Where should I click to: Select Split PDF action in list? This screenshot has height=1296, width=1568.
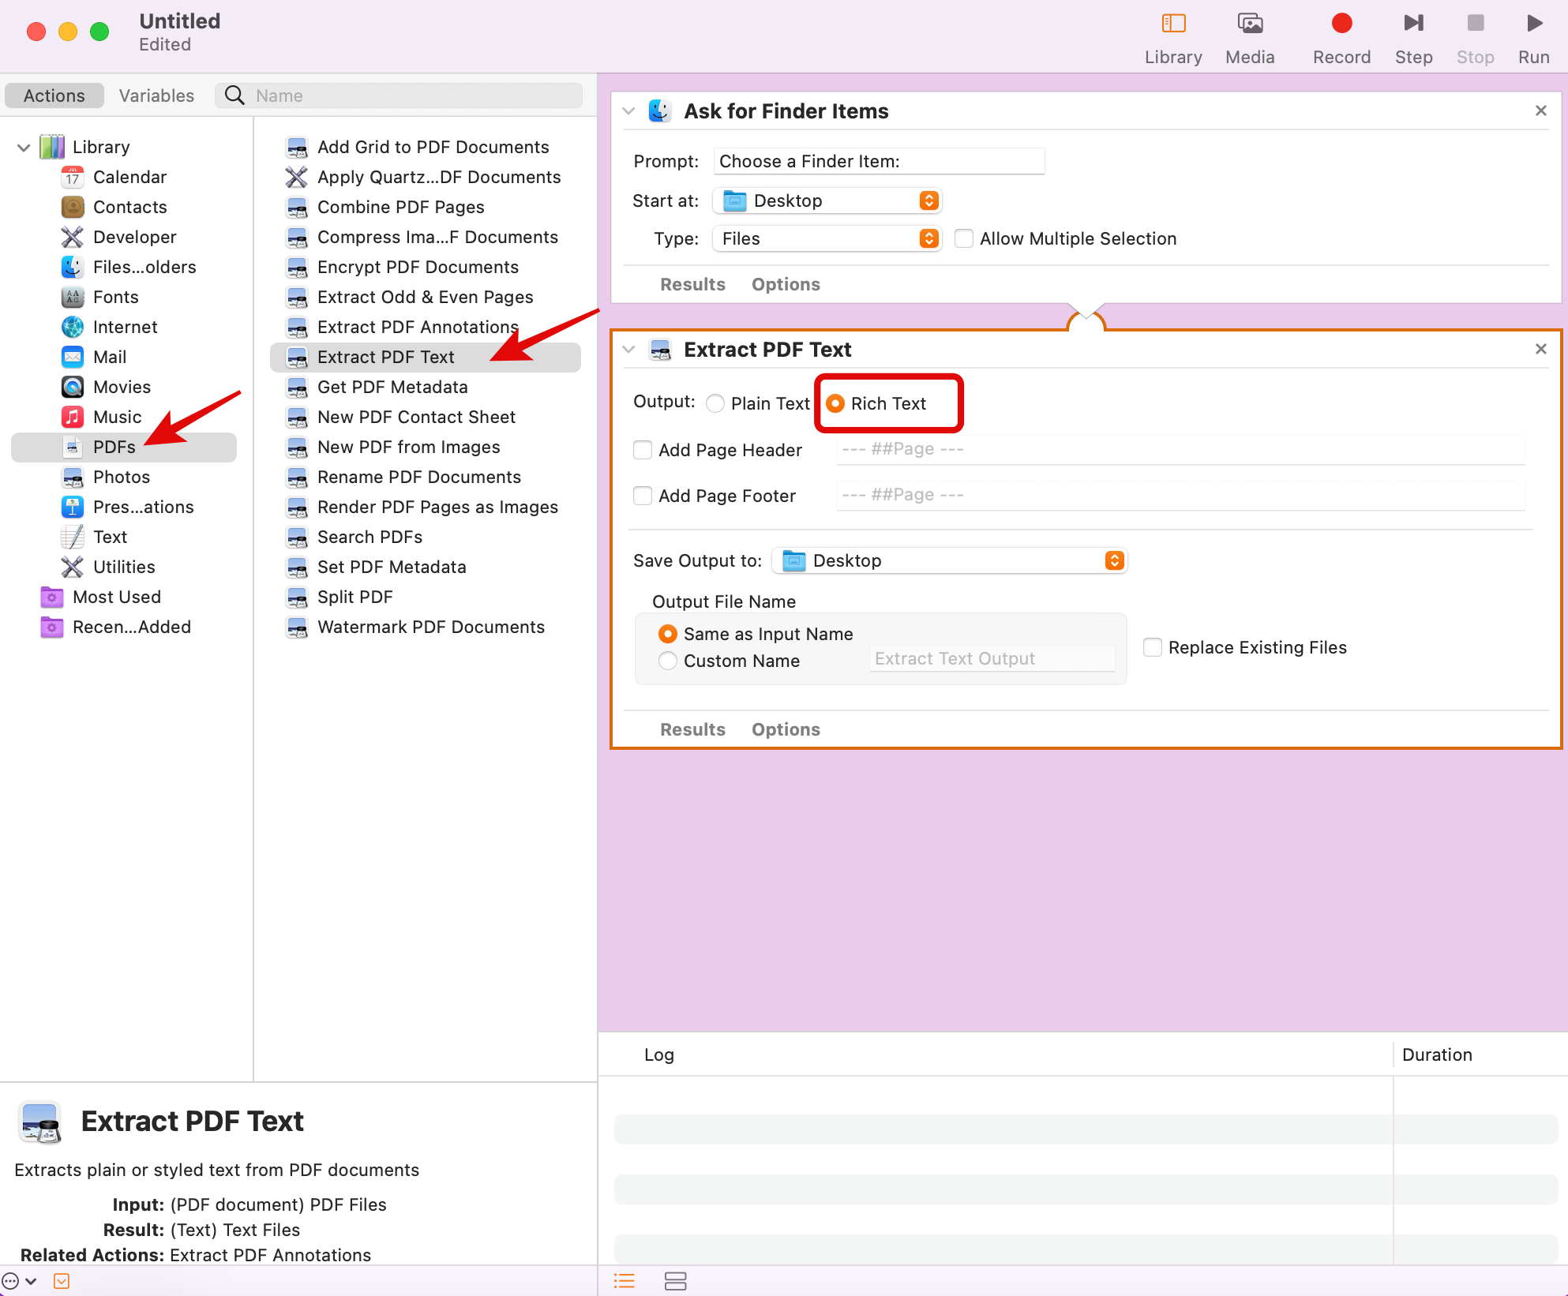pyautogui.click(x=354, y=597)
